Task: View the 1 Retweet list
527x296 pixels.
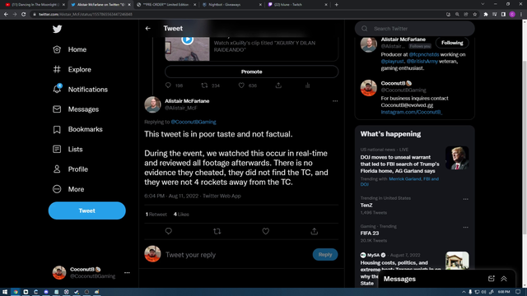Action: (x=156, y=214)
